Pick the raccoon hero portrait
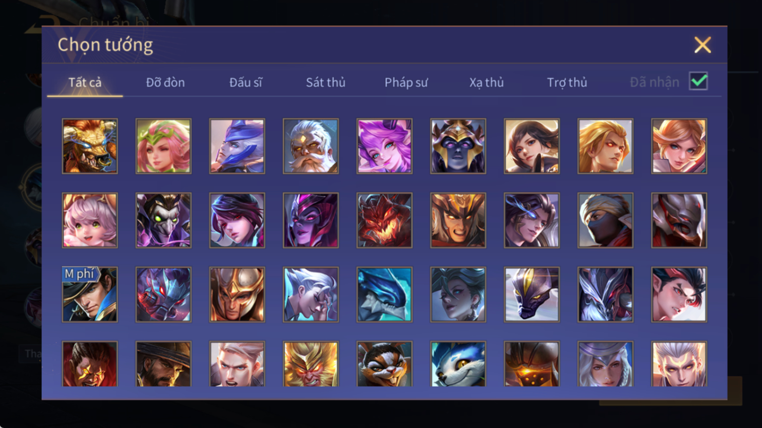The height and width of the screenshot is (428, 762). point(384,364)
